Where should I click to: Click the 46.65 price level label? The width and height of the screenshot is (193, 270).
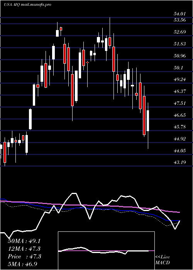click(180, 115)
